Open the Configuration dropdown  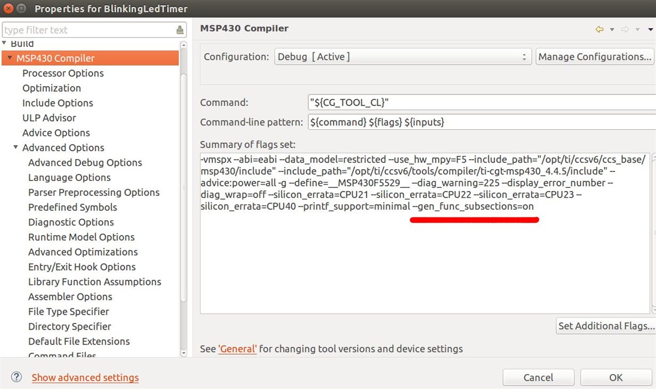click(403, 57)
